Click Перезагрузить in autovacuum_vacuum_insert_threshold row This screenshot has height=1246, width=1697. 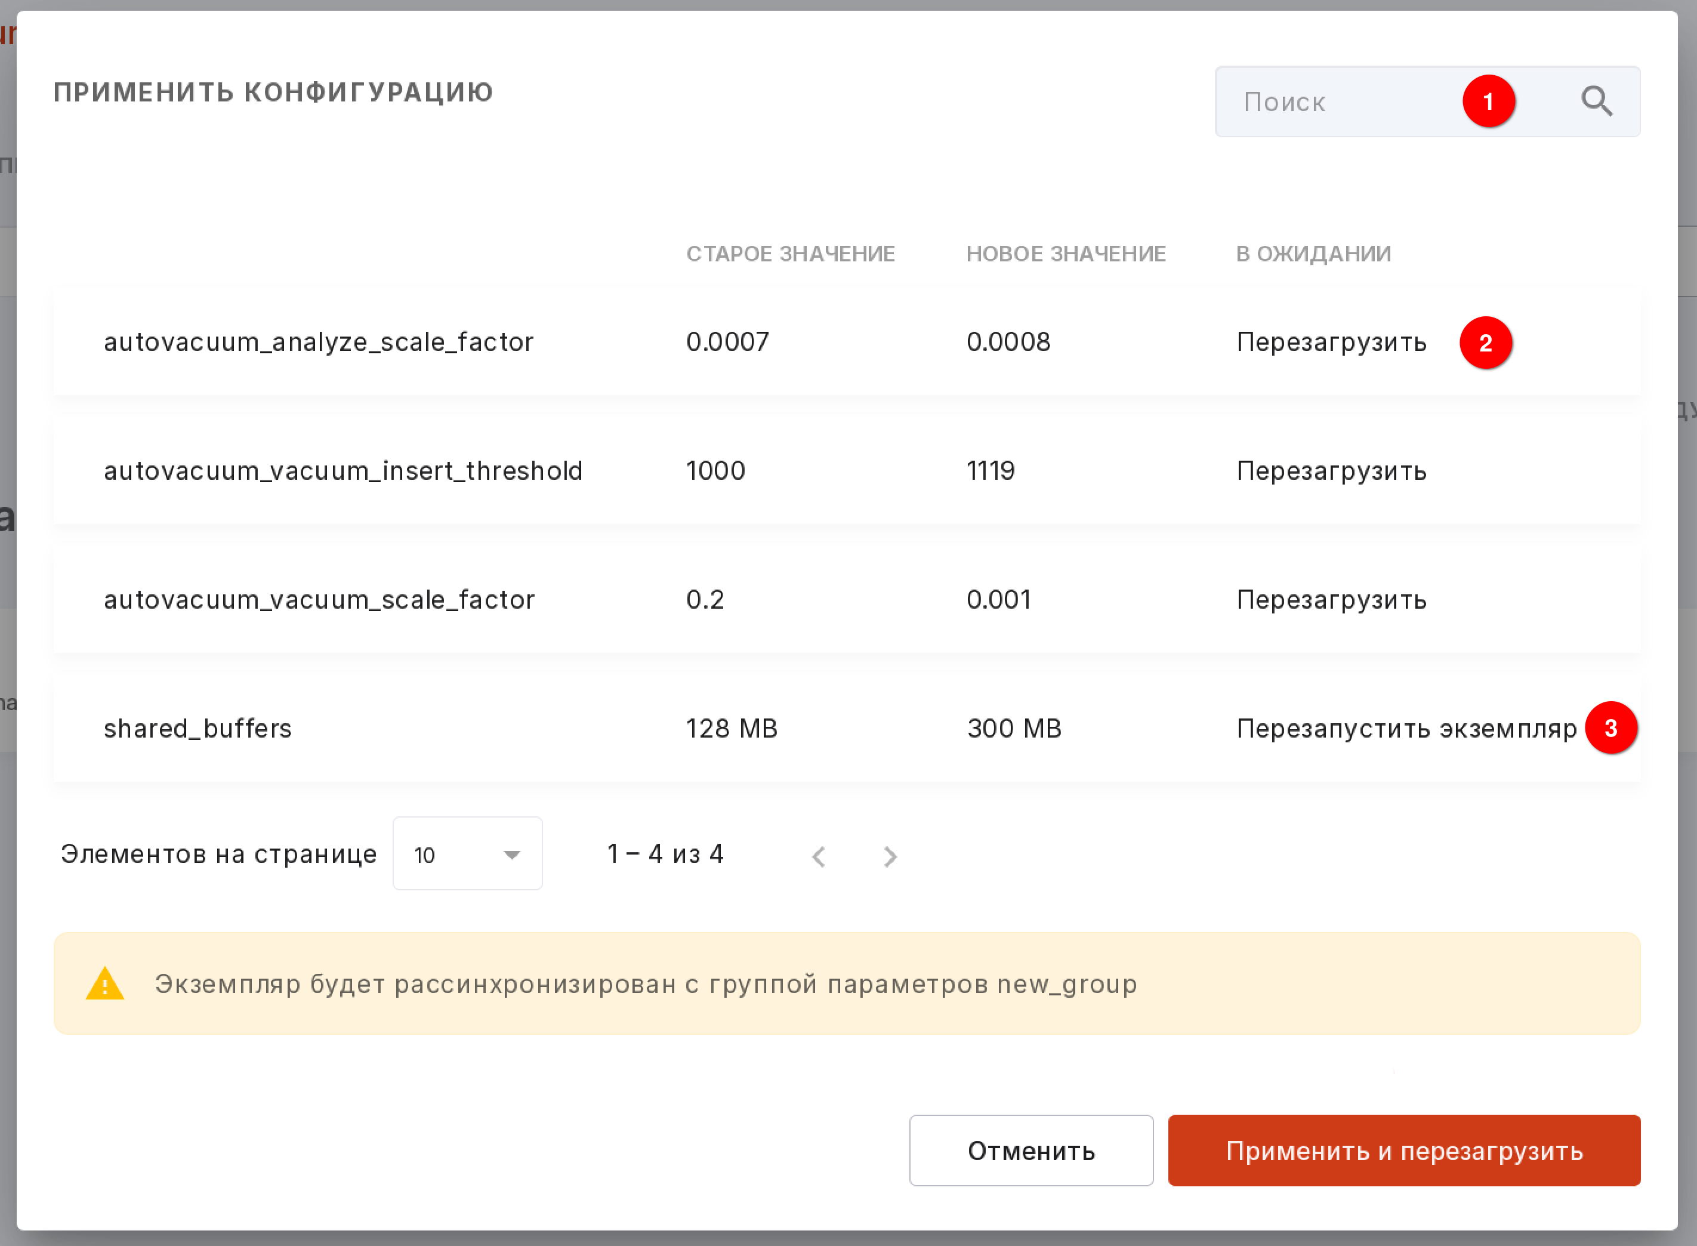tap(1331, 471)
